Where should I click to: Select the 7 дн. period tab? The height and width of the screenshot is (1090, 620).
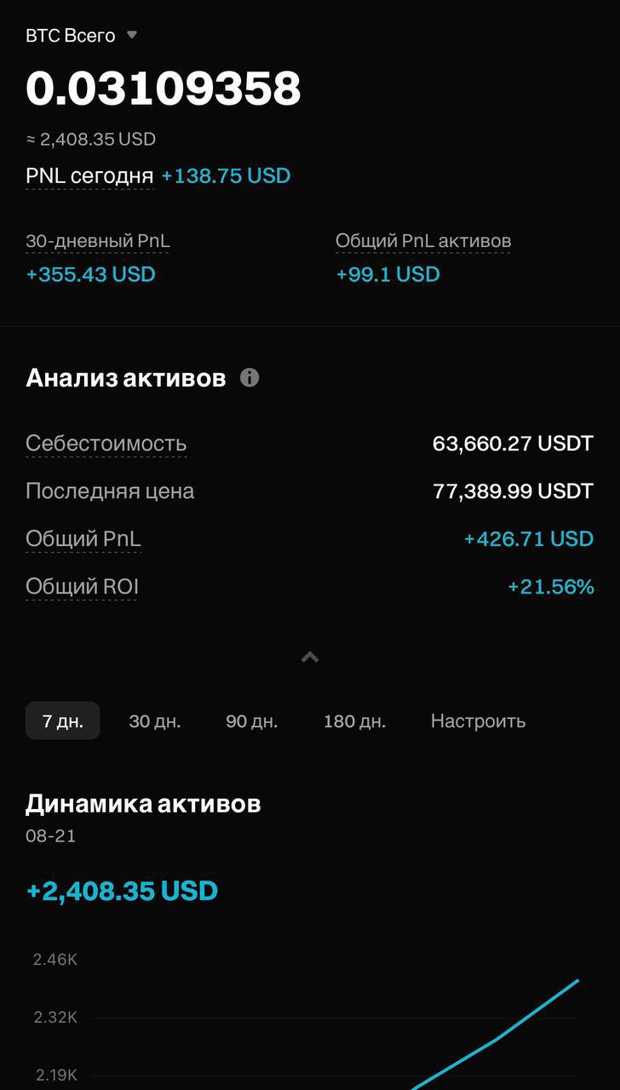[63, 720]
